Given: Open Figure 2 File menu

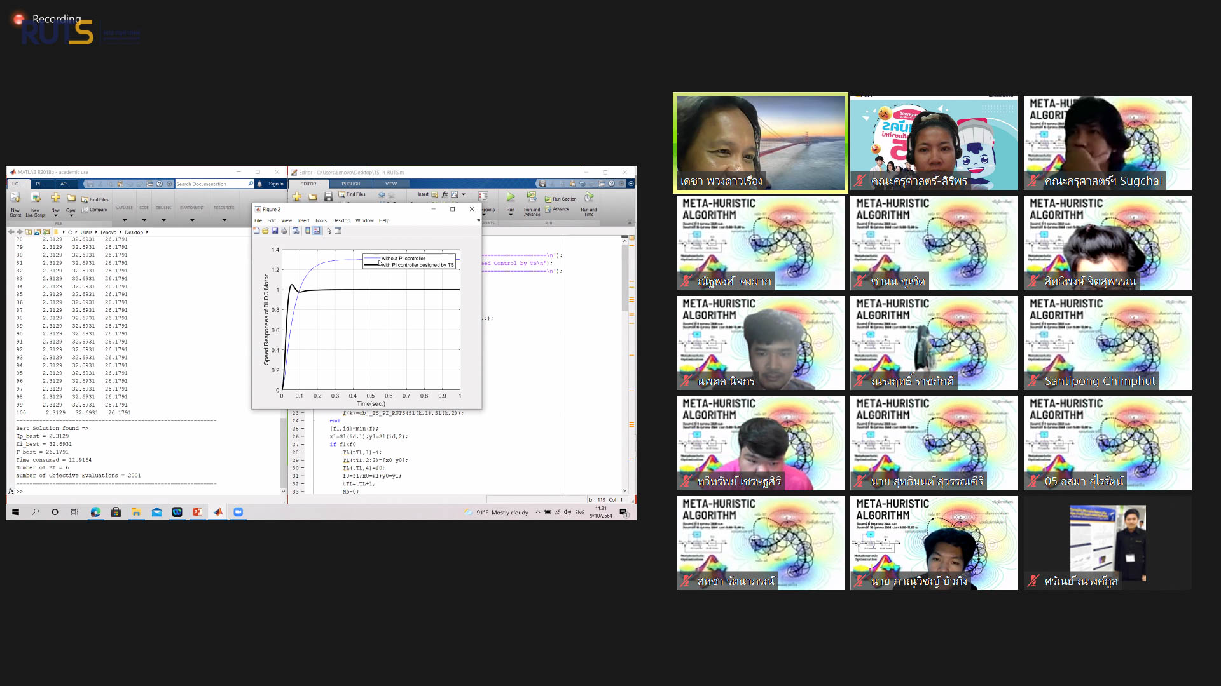Looking at the screenshot, I should (258, 220).
